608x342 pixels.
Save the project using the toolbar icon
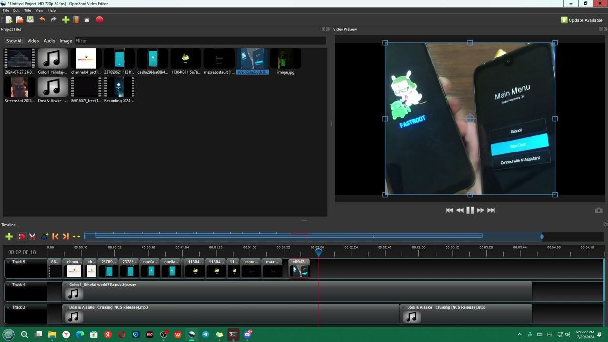[x=30, y=19]
